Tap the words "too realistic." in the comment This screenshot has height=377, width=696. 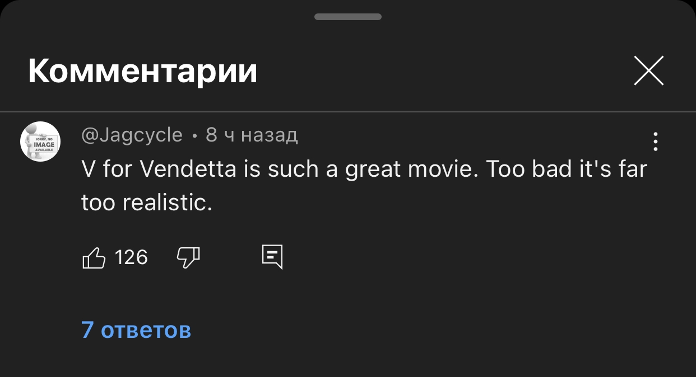point(147,202)
